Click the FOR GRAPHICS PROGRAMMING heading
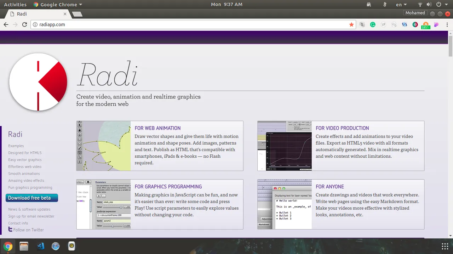The height and width of the screenshot is (254, 453). click(168, 187)
